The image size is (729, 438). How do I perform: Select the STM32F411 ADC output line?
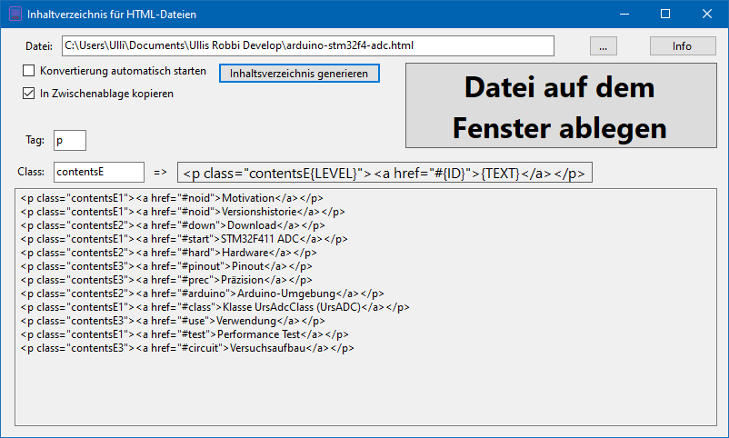[x=185, y=239]
